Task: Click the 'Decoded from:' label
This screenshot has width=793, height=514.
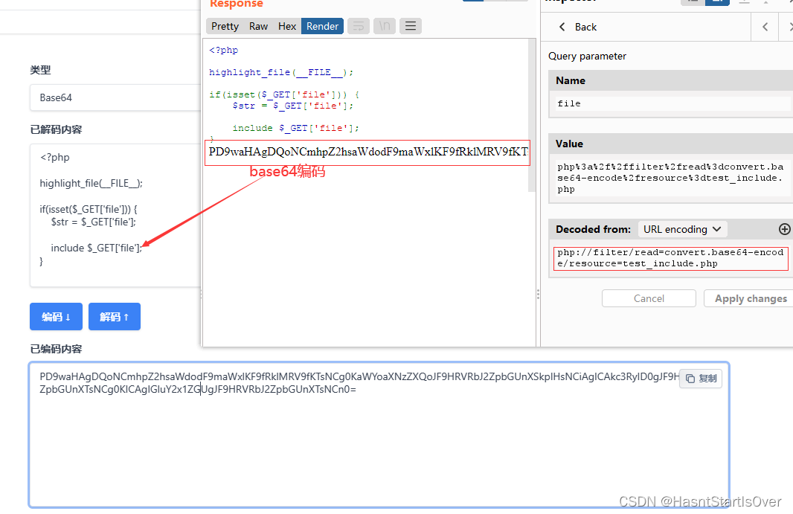Action: tap(593, 229)
